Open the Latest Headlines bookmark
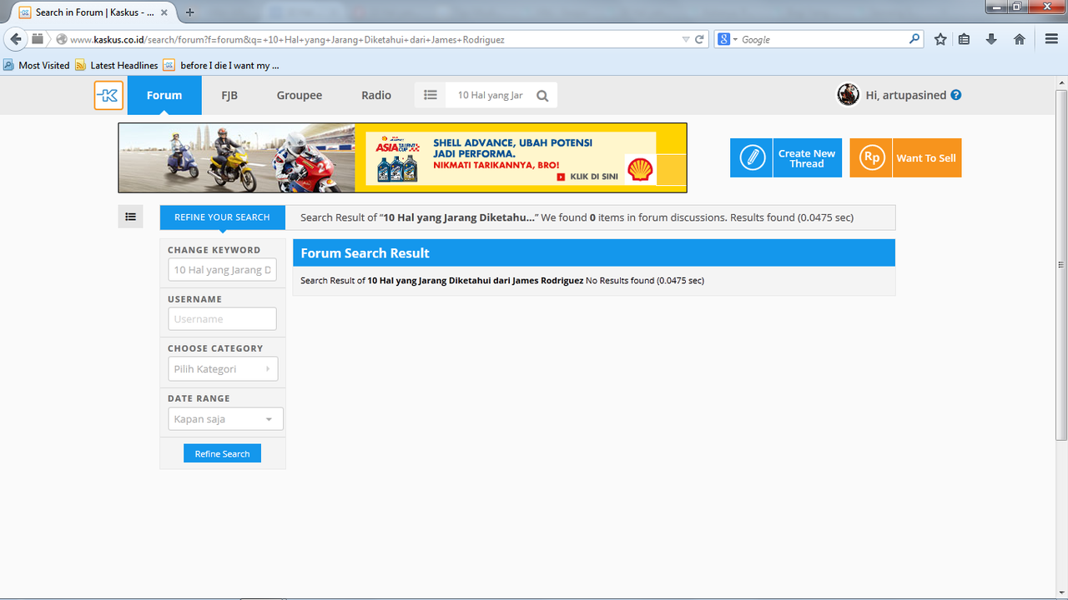The width and height of the screenshot is (1068, 600). pyautogui.click(x=116, y=65)
